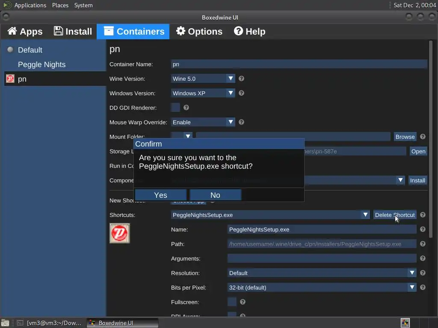Image resolution: width=438 pixels, height=328 pixels.
Task: Show help for Wine Version
Action: pyautogui.click(x=241, y=79)
